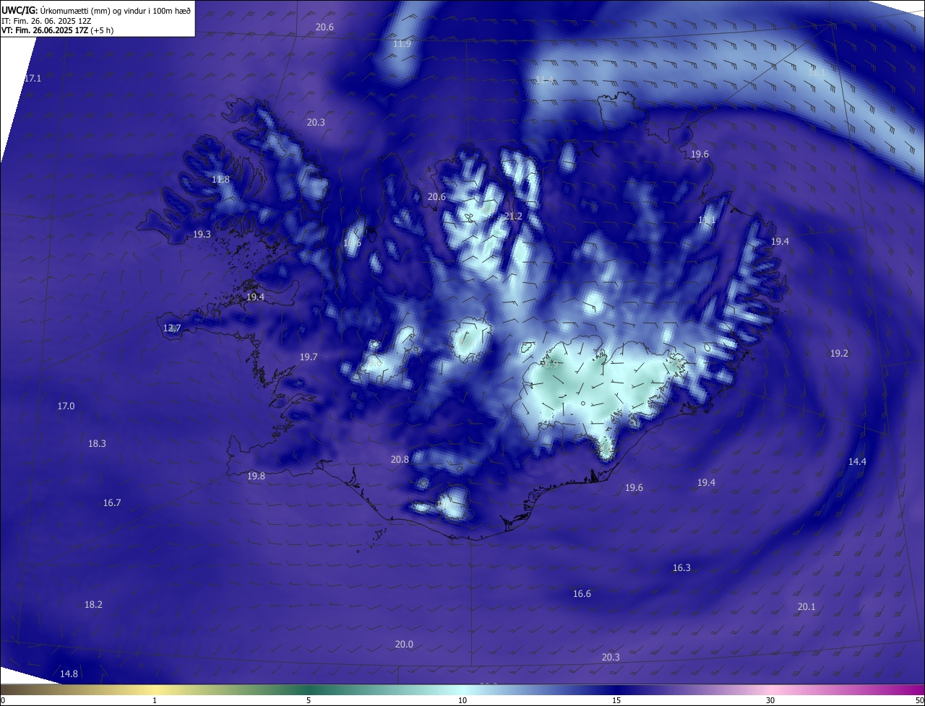
Task: Click the 17.1 value label
Action: click(x=33, y=78)
